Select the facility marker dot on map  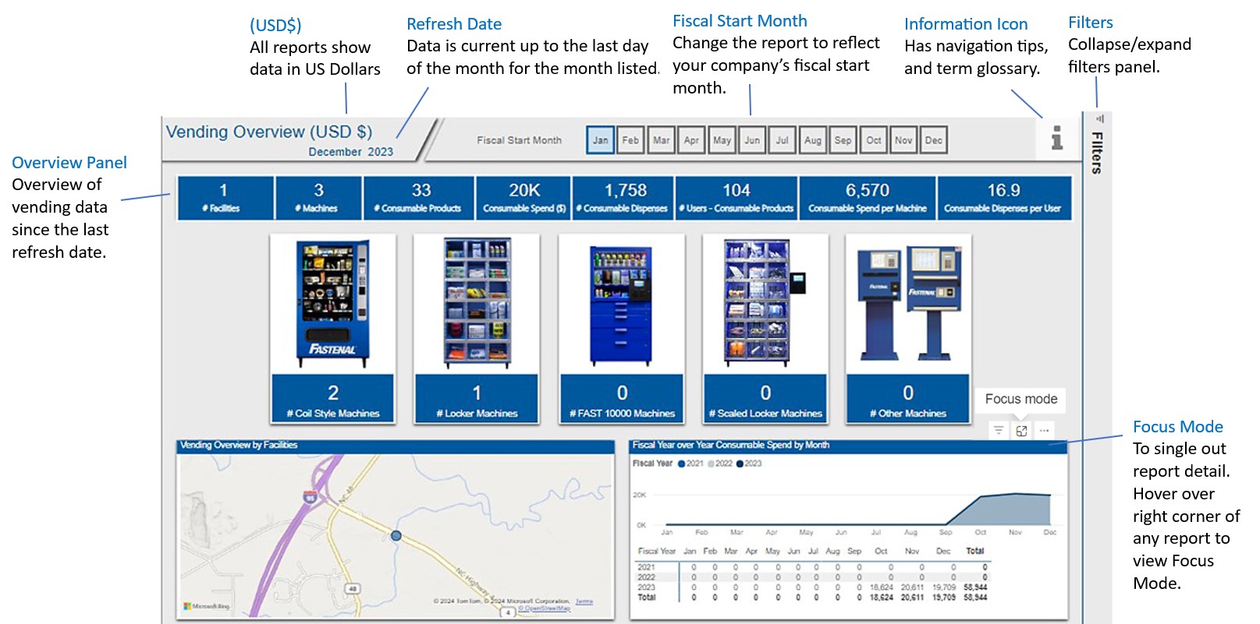click(396, 536)
